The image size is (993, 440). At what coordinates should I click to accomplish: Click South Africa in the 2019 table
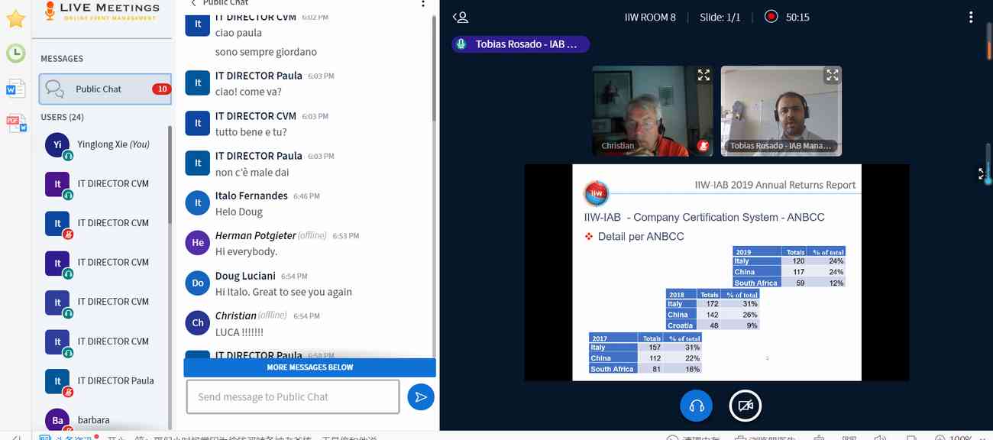(x=755, y=283)
